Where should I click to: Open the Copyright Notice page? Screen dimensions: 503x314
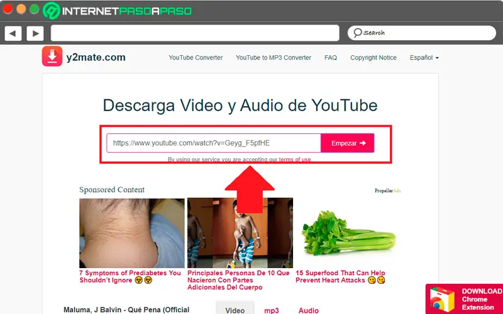pos(373,58)
